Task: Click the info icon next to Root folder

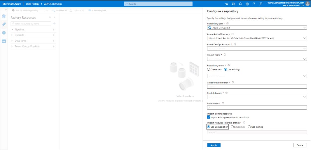Action: tap(223, 103)
